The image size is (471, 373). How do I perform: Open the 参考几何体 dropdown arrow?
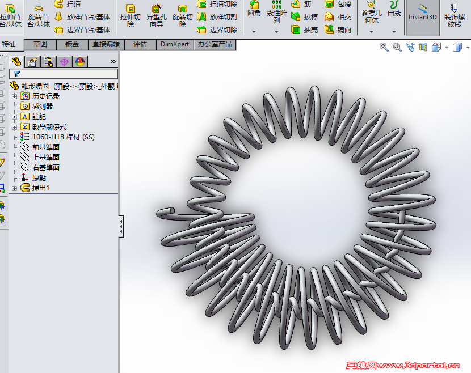click(x=372, y=32)
